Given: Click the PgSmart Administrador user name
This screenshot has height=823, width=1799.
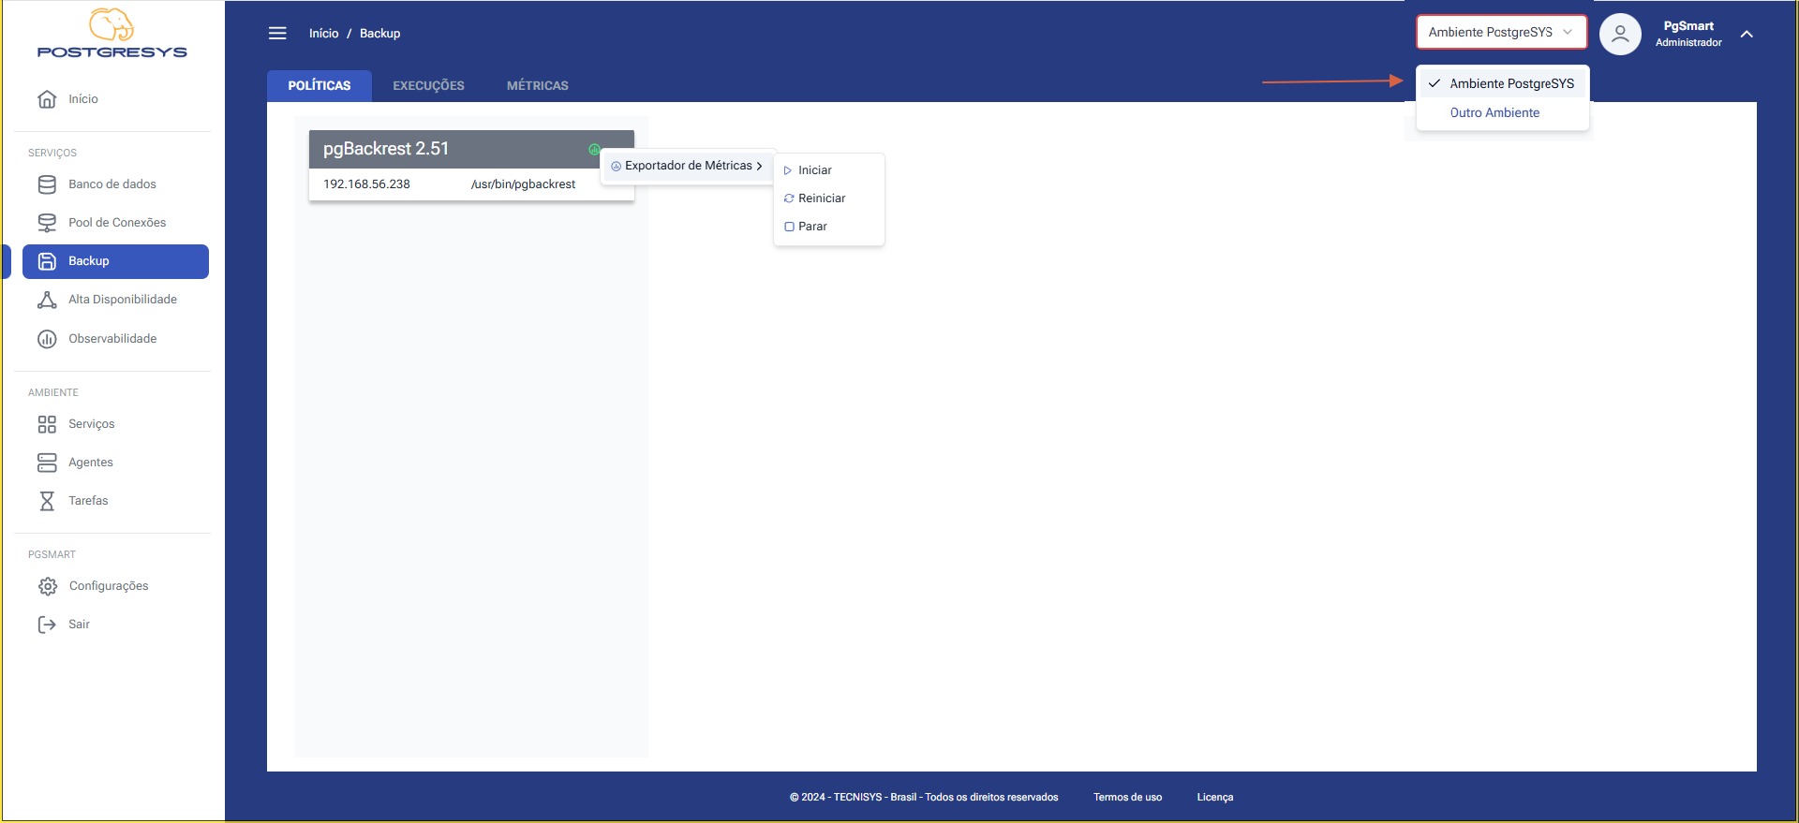Looking at the screenshot, I should click(1688, 34).
